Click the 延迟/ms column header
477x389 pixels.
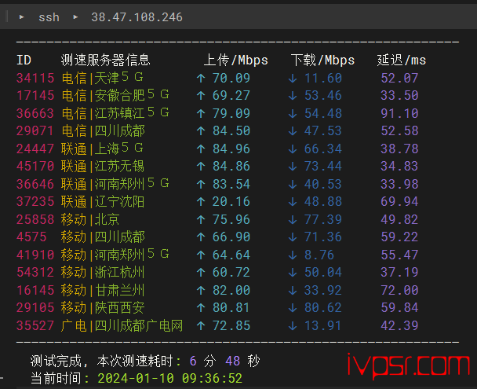coord(401,61)
